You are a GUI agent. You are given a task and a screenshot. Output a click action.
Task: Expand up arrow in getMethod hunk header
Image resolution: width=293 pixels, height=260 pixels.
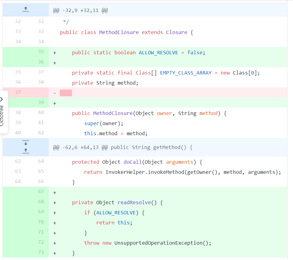(26, 151)
